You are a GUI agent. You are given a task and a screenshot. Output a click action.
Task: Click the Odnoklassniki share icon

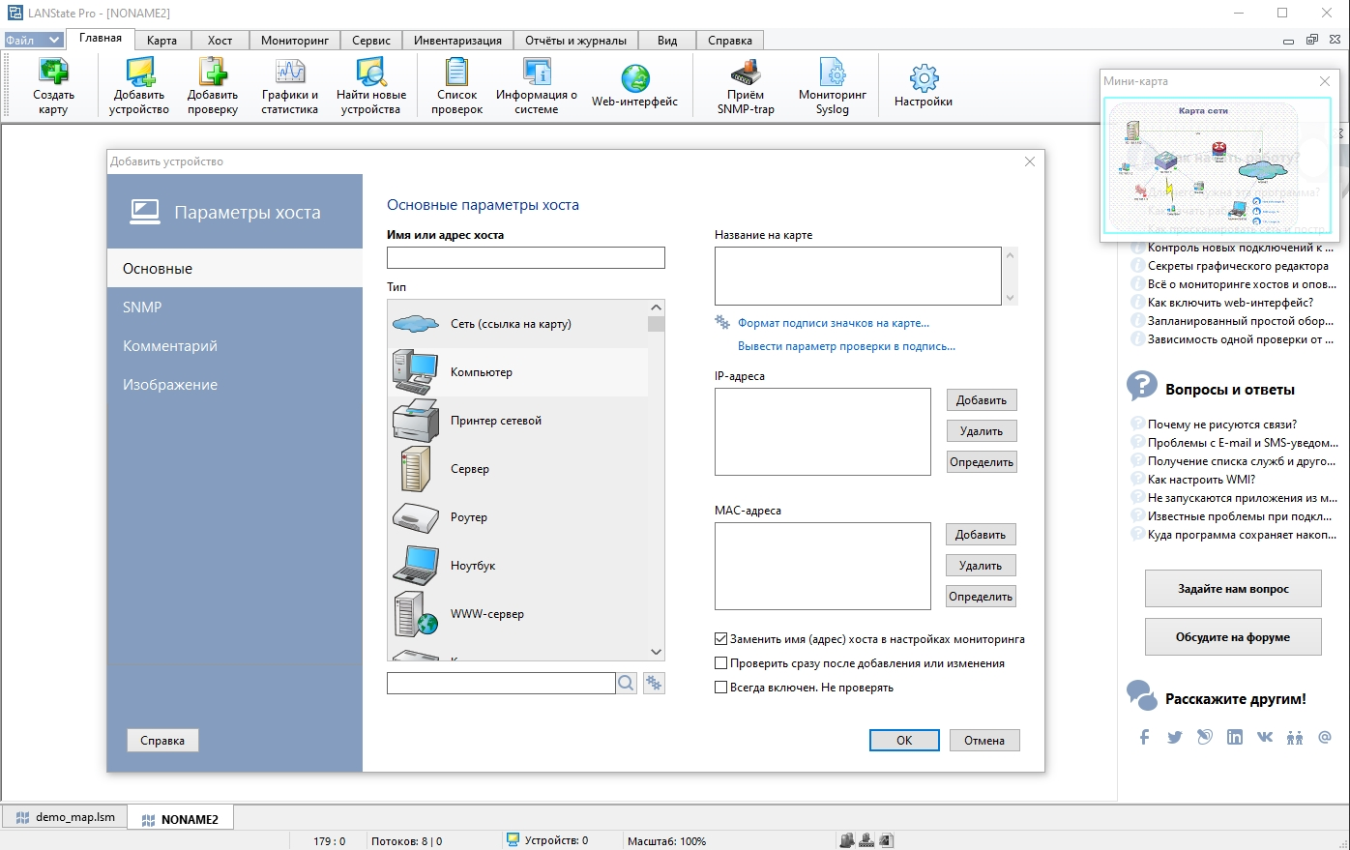click(1295, 737)
